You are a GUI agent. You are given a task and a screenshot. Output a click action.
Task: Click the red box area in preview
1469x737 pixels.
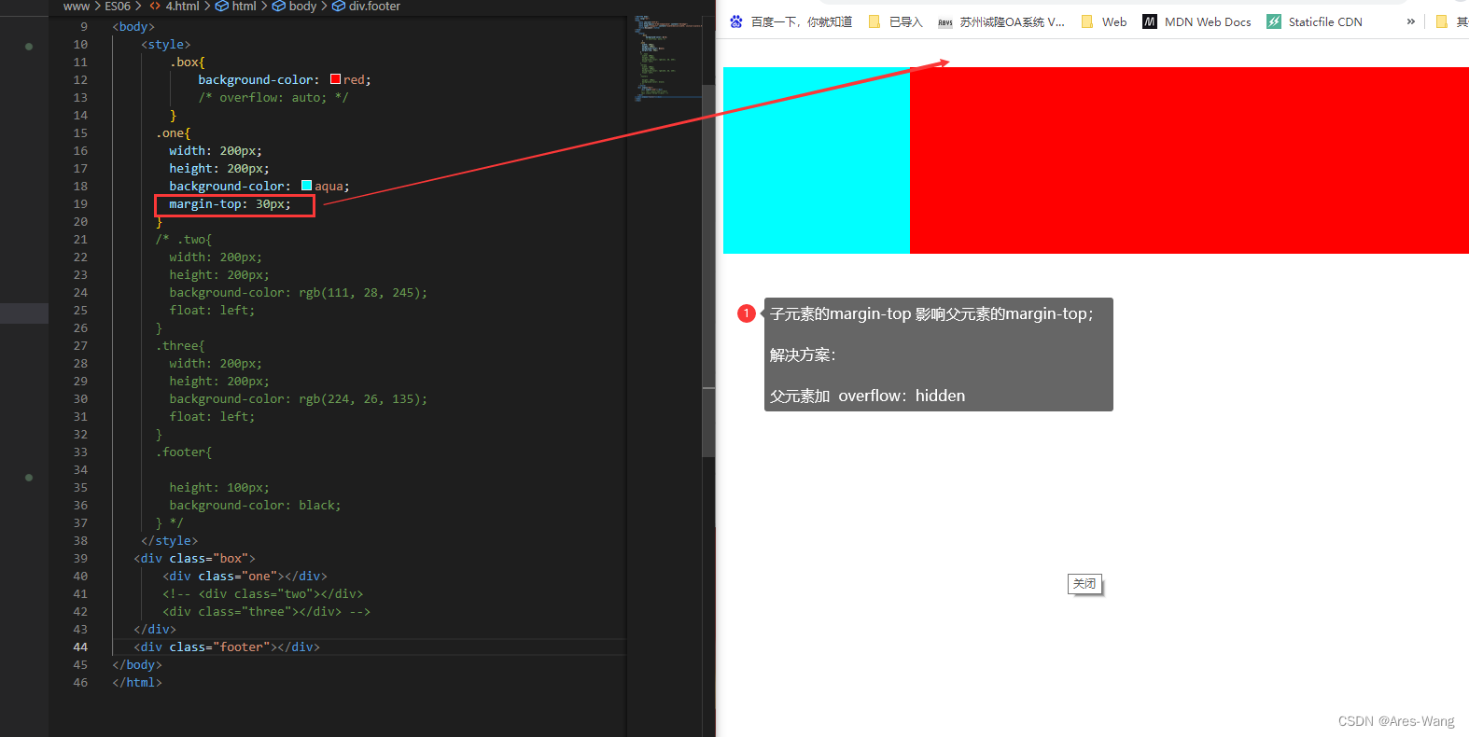[x=1189, y=160]
